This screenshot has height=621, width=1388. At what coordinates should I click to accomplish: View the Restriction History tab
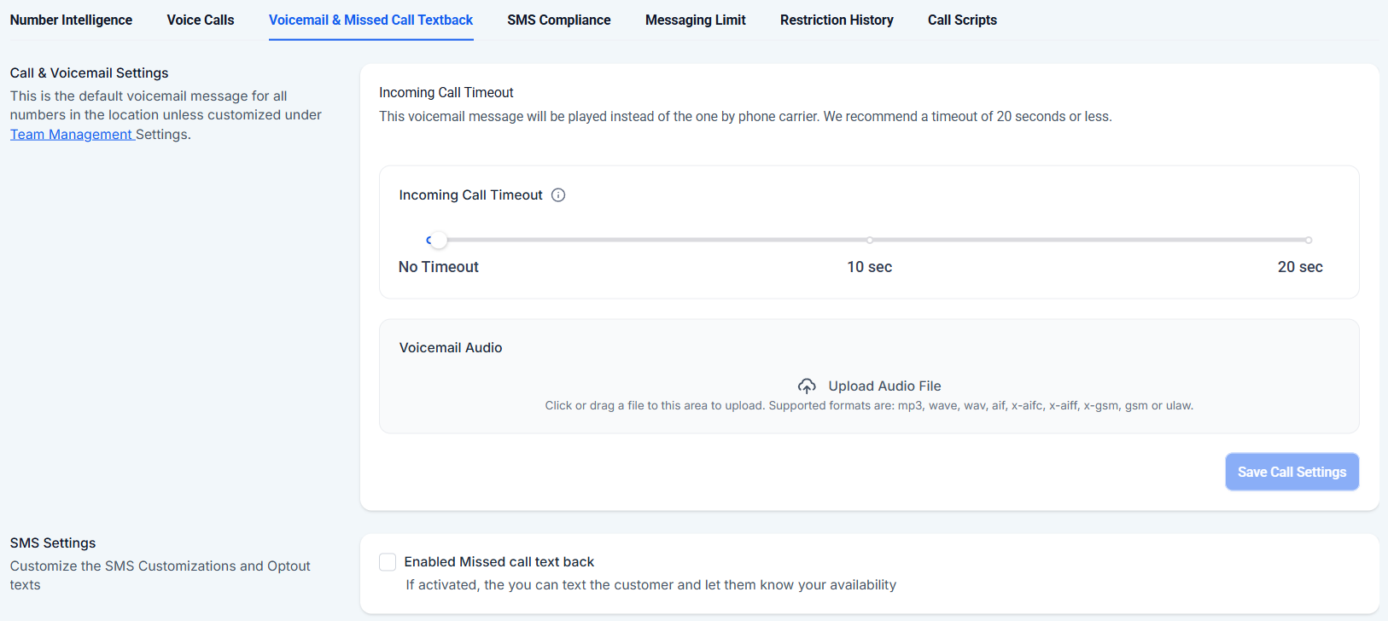point(837,20)
